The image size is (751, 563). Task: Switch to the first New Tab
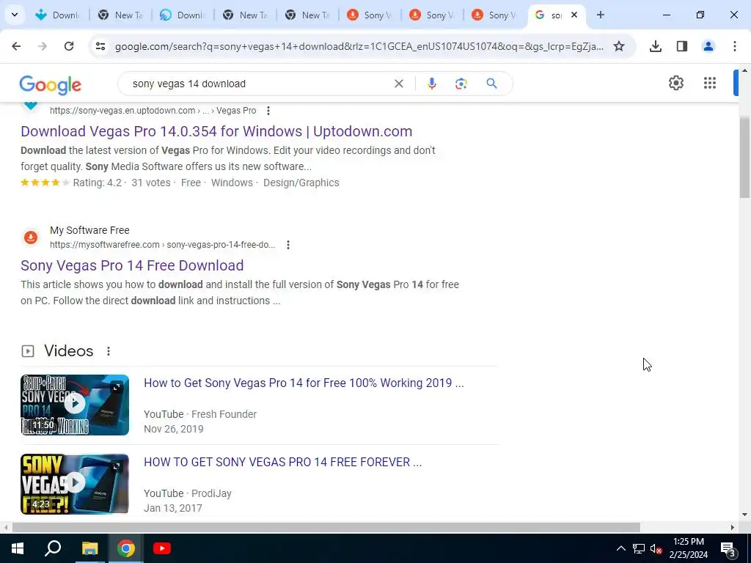pyautogui.click(x=121, y=15)
